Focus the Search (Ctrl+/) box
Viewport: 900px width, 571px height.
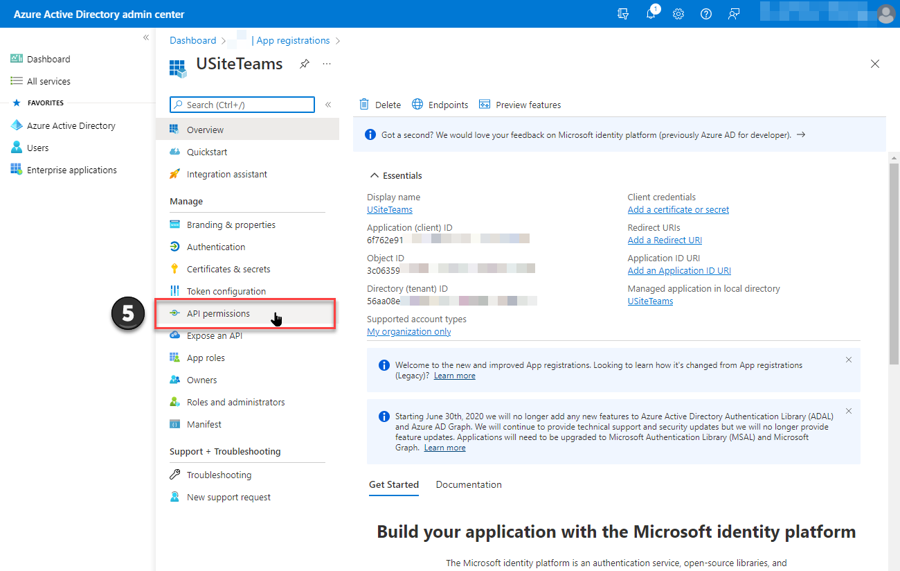pyautogui.click(x=242, y=105)
